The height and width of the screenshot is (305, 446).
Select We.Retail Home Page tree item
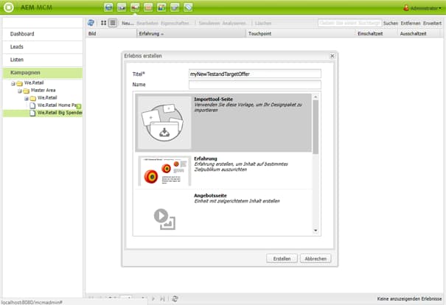click(x=58, y=105)
